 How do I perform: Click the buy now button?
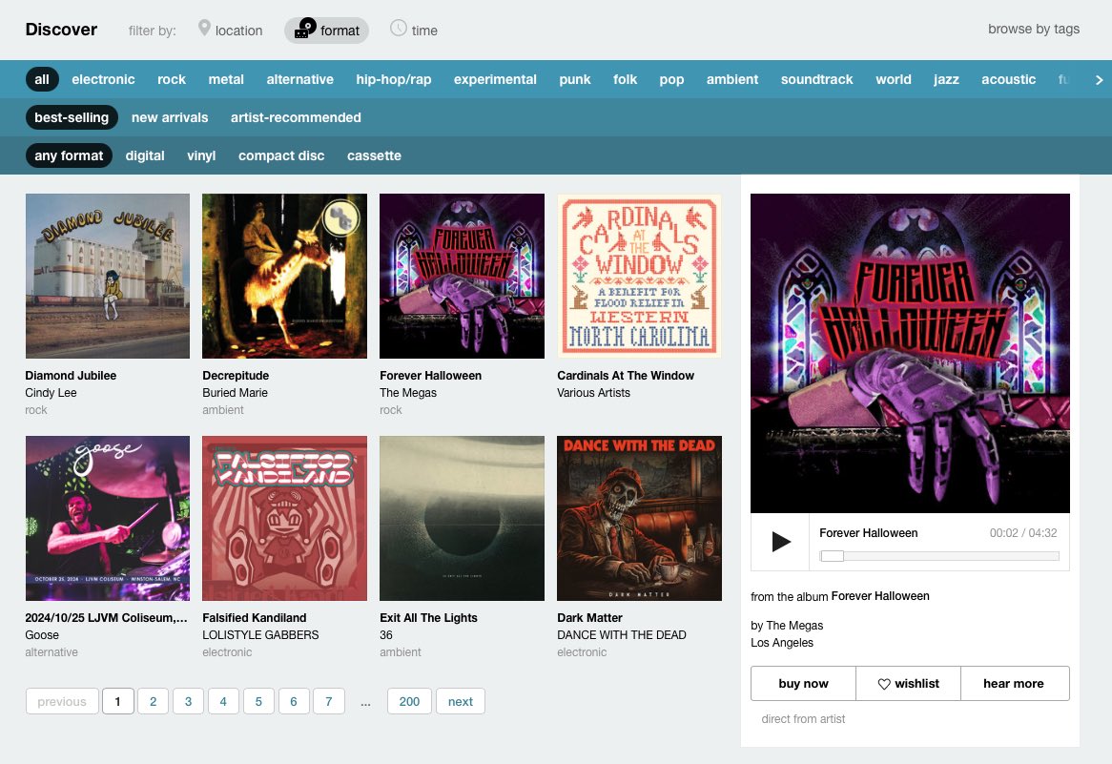tap(802, 683)
